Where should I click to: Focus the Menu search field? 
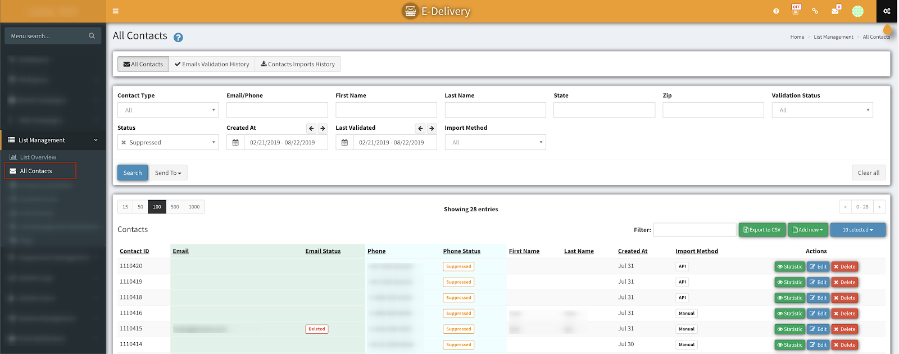pyautogui.click(x=53, y=36)
